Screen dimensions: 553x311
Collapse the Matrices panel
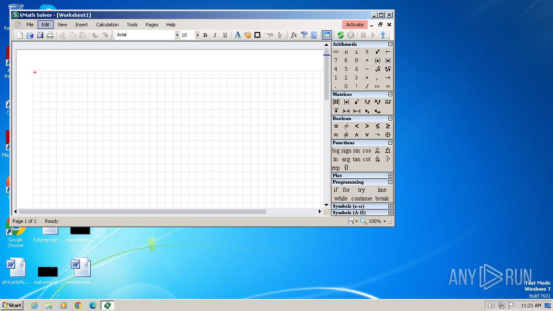tap(390, 94)
